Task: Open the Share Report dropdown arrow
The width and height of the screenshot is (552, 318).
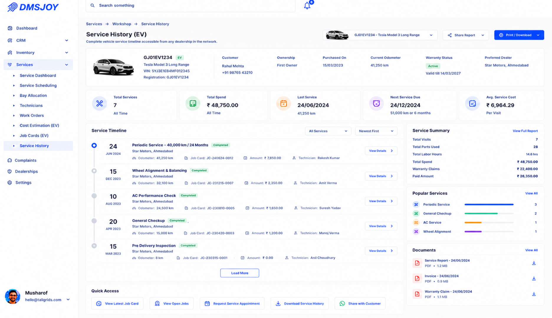Action: 483,35
